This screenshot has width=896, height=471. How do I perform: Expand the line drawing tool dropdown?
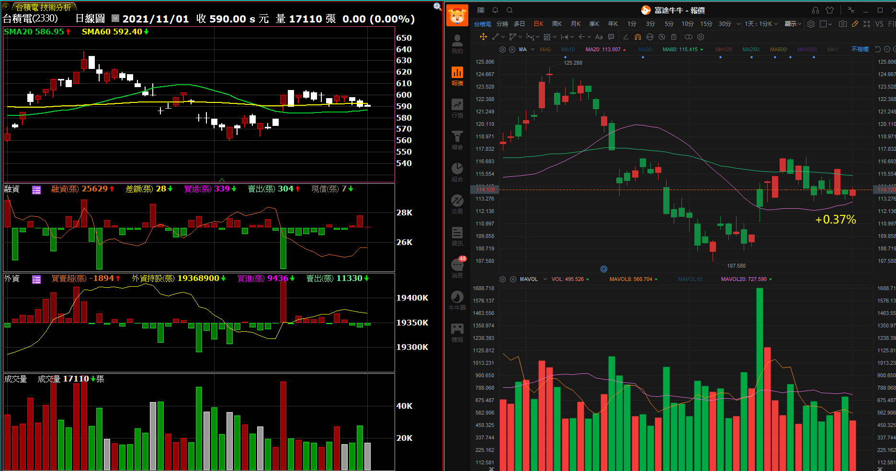503,37
